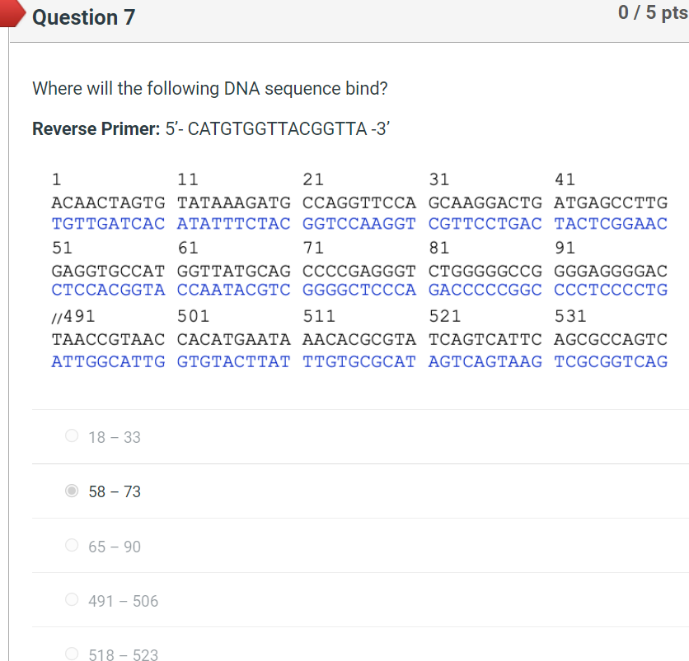
Task: Click the sequence GAGGTGCCAT at position 51
Action: (108, 271)
